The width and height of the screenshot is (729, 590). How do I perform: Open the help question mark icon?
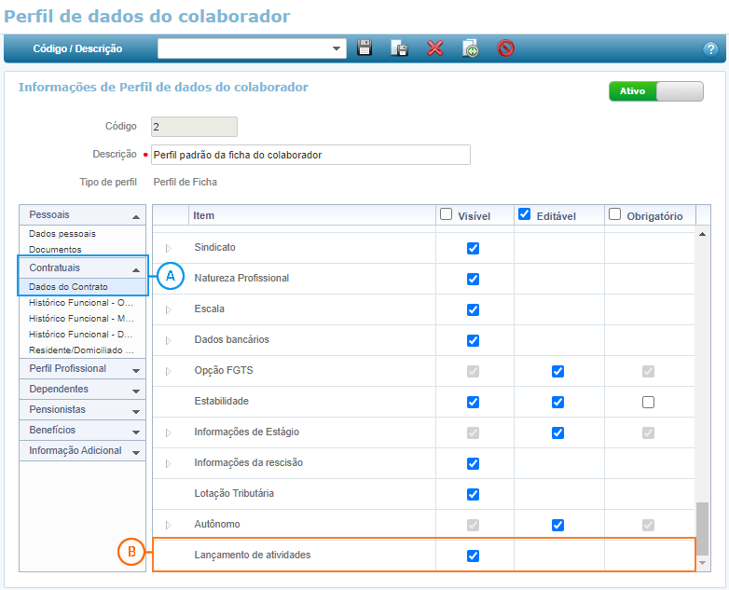pos(709,49)
